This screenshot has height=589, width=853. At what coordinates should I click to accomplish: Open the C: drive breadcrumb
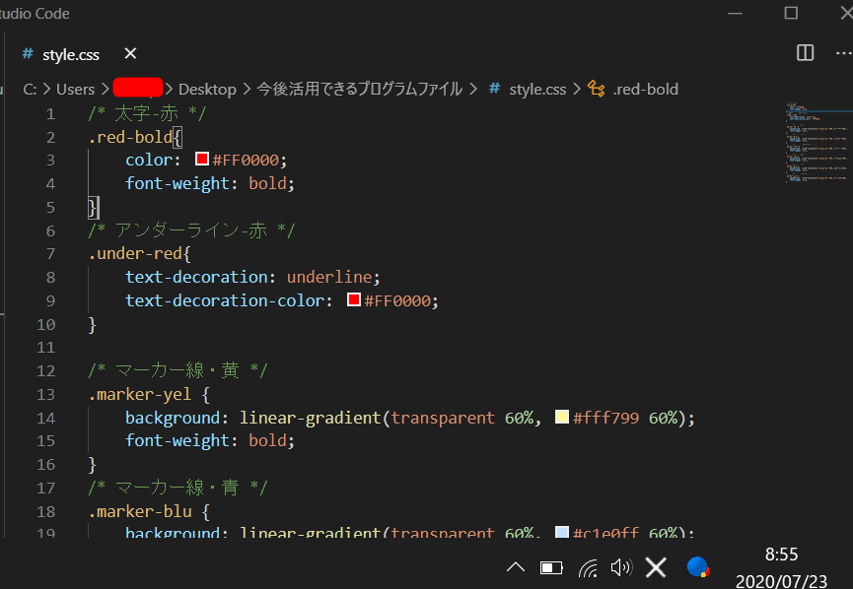30,89
